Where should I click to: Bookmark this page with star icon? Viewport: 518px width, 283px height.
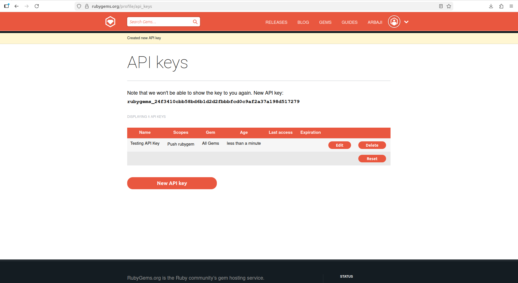click(x=449, y=6)
